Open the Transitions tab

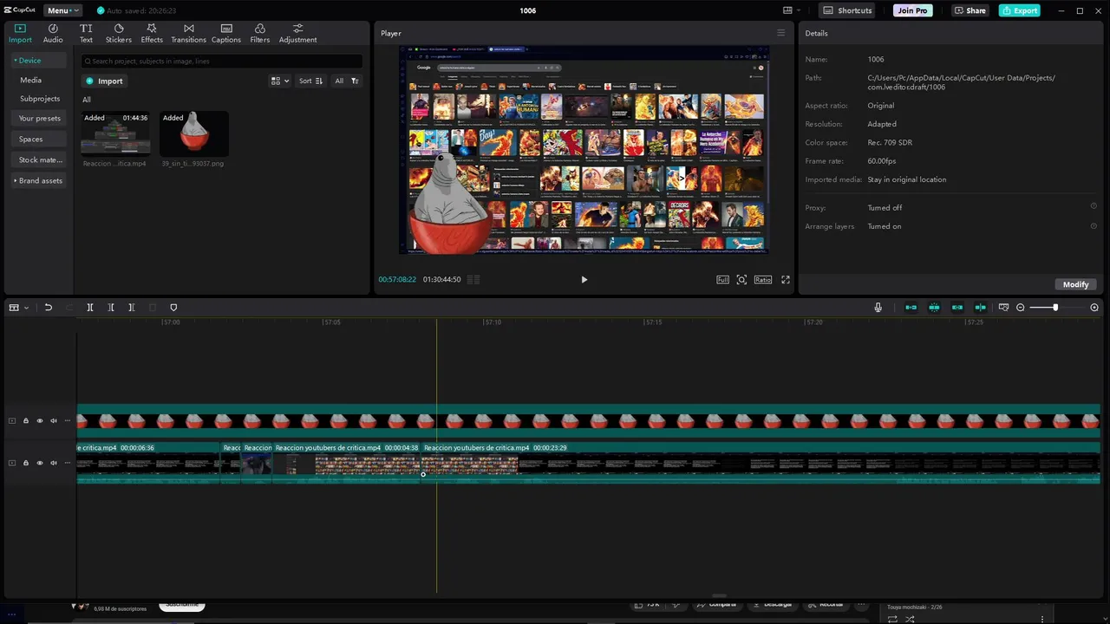188,34
